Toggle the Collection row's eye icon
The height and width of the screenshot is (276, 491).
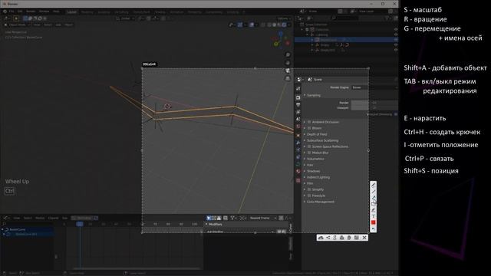point(396,29)
